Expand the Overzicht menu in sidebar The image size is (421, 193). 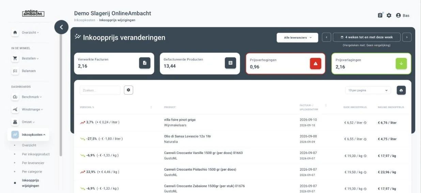[30, 33]
